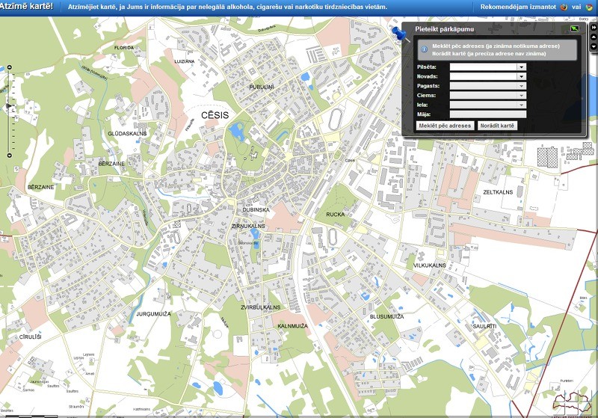Click the ZELTKALNS label on the map
The height and width of the screenshot is (418, 598).
click(498, 192)
